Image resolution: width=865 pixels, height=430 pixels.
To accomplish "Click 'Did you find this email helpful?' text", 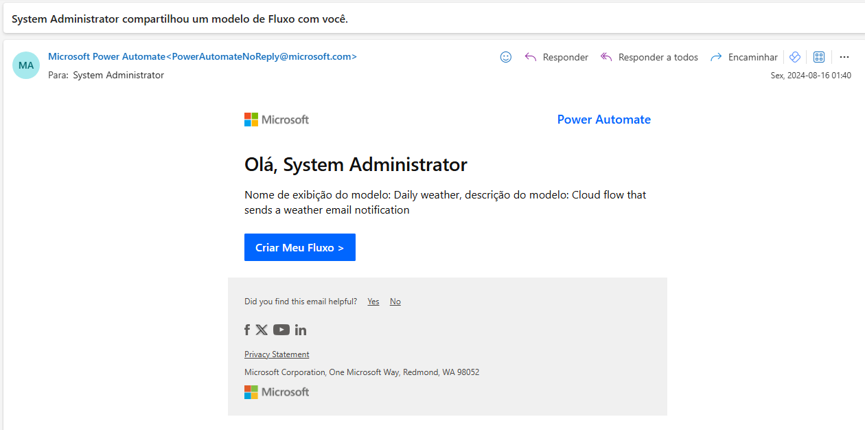I will coord(301,302).
